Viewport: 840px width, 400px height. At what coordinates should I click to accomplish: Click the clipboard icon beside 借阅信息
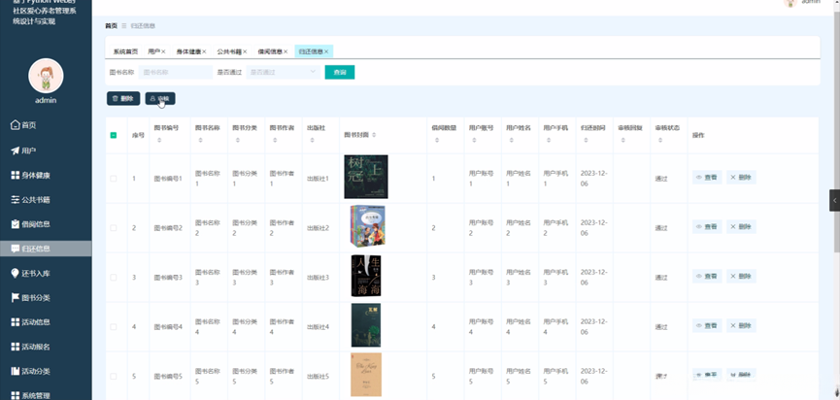tap(15, 224)
